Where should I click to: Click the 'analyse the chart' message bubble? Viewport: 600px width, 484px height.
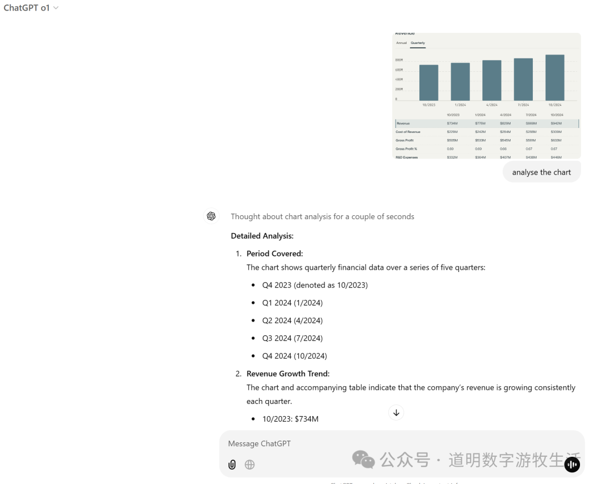pos(541,172)
